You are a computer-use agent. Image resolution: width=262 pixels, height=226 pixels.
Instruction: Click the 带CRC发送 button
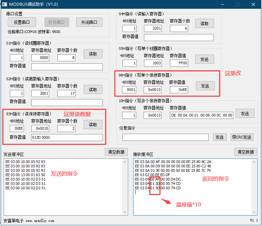pos(242,137)
